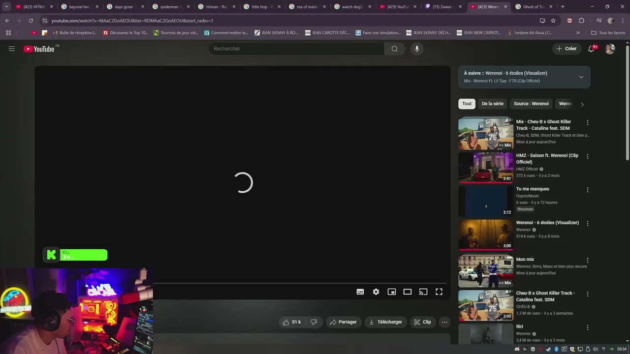Select the Source : Werenoi chip

click(x=531, y=104)
